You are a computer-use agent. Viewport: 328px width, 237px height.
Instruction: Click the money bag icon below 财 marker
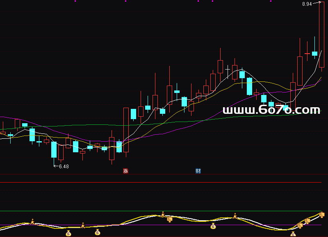coord(213,226)
